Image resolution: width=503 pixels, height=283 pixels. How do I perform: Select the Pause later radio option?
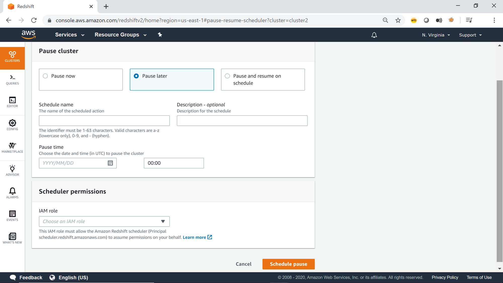(x=136, y=76)
